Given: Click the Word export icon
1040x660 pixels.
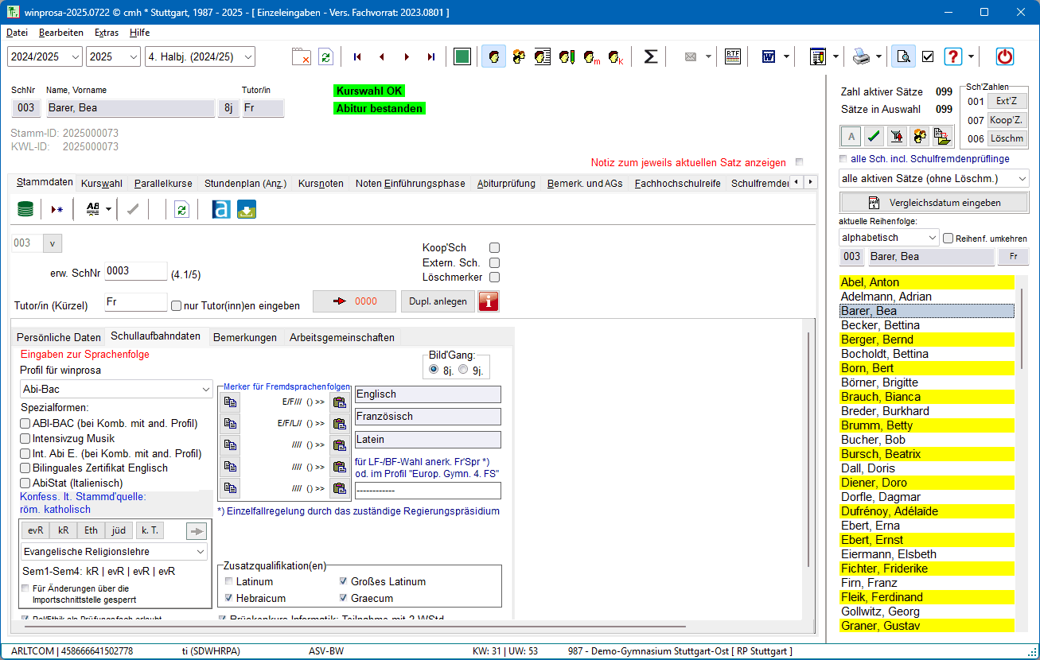Looking at the screenshot, I should tap(769, 56).
